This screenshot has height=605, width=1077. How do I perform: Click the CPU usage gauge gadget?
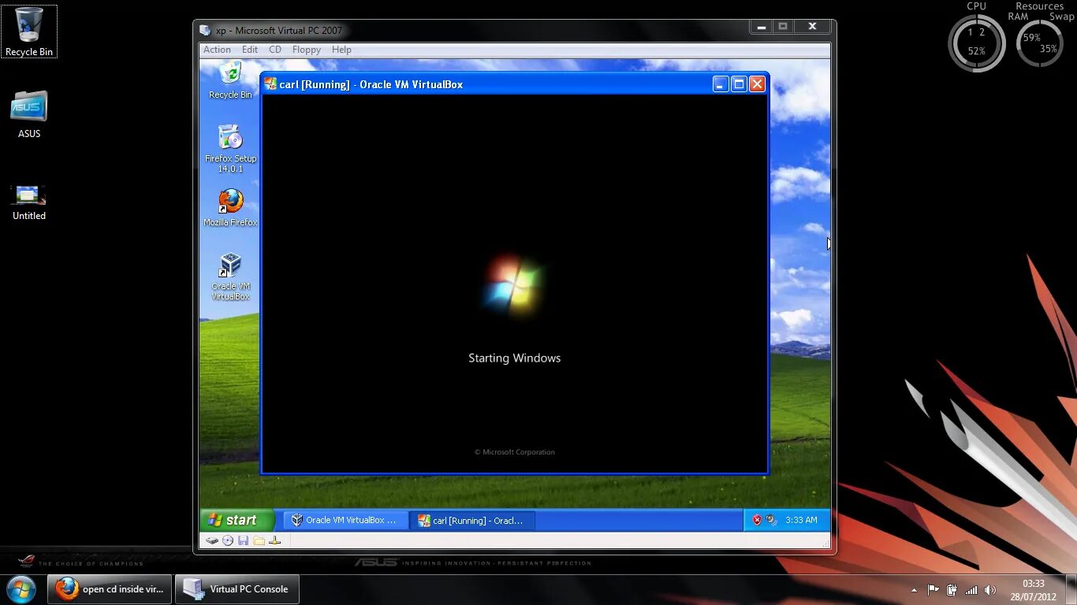click(977, 43)
